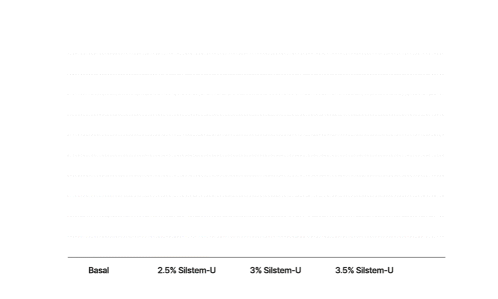
Task: Select the sixth dotted gridline from top
Action: [256, 155]
